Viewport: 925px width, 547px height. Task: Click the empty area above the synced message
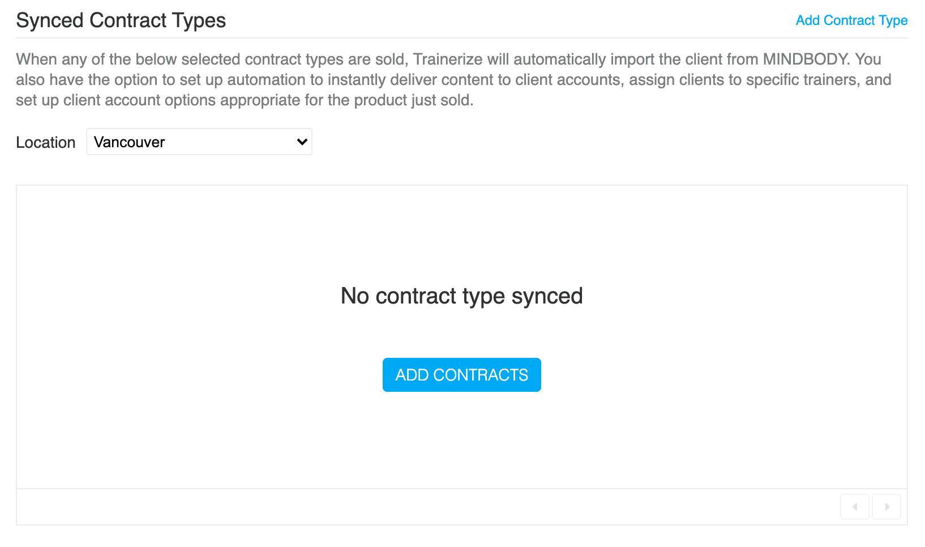pos(462,232)
